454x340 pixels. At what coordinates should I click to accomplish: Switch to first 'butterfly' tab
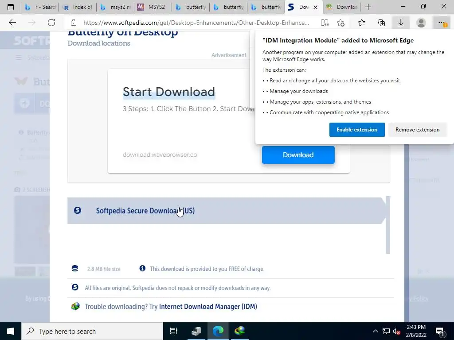(191, 7)
